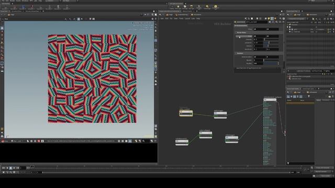Open viewer display options gear icon
Image resolution: width=335 pixels, height=188 pixels.
click(152, 19)
